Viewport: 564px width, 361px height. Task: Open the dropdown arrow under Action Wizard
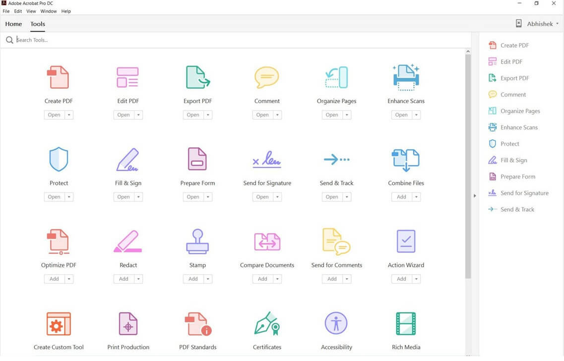(x=416, y=279)
